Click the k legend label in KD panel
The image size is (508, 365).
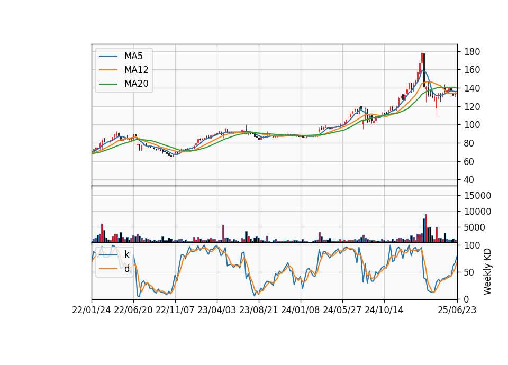point(126,255)
